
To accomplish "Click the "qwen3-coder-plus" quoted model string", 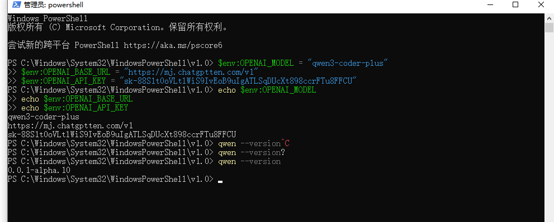I will pyautogui.click(x=348, y=64).
